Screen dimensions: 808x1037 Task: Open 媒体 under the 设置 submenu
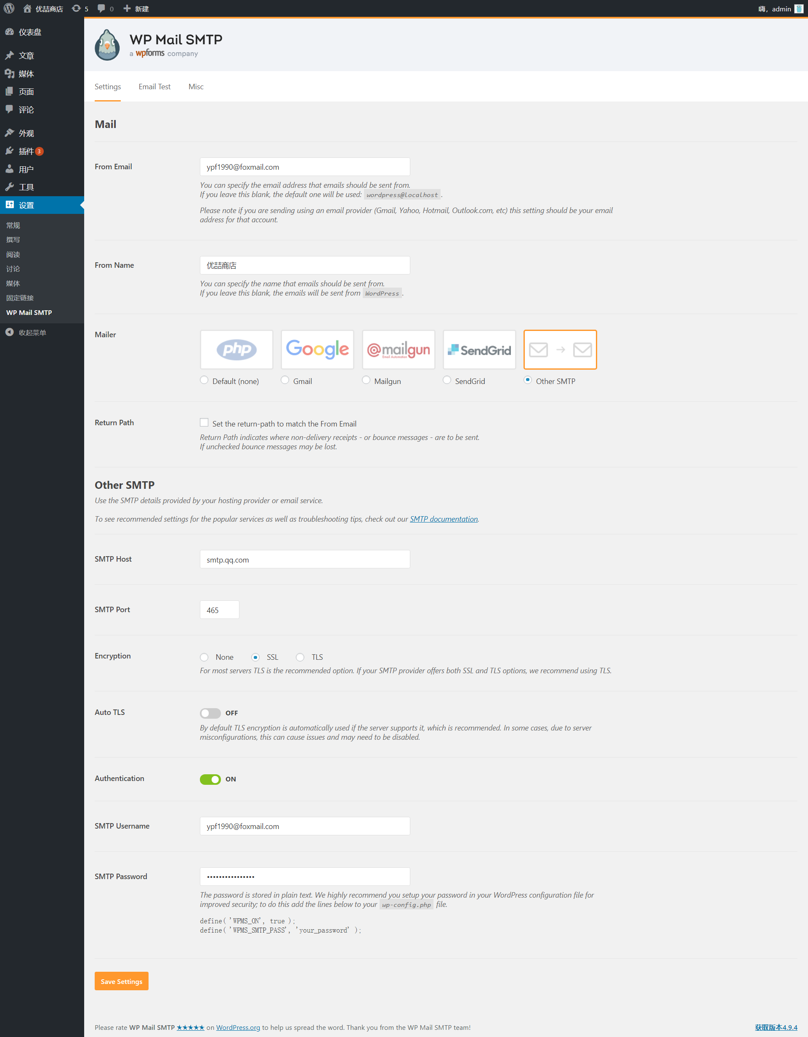tap(13, 283)
